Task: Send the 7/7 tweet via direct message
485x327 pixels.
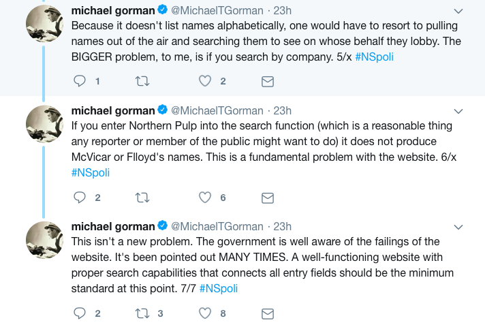Action: [268, 313]
